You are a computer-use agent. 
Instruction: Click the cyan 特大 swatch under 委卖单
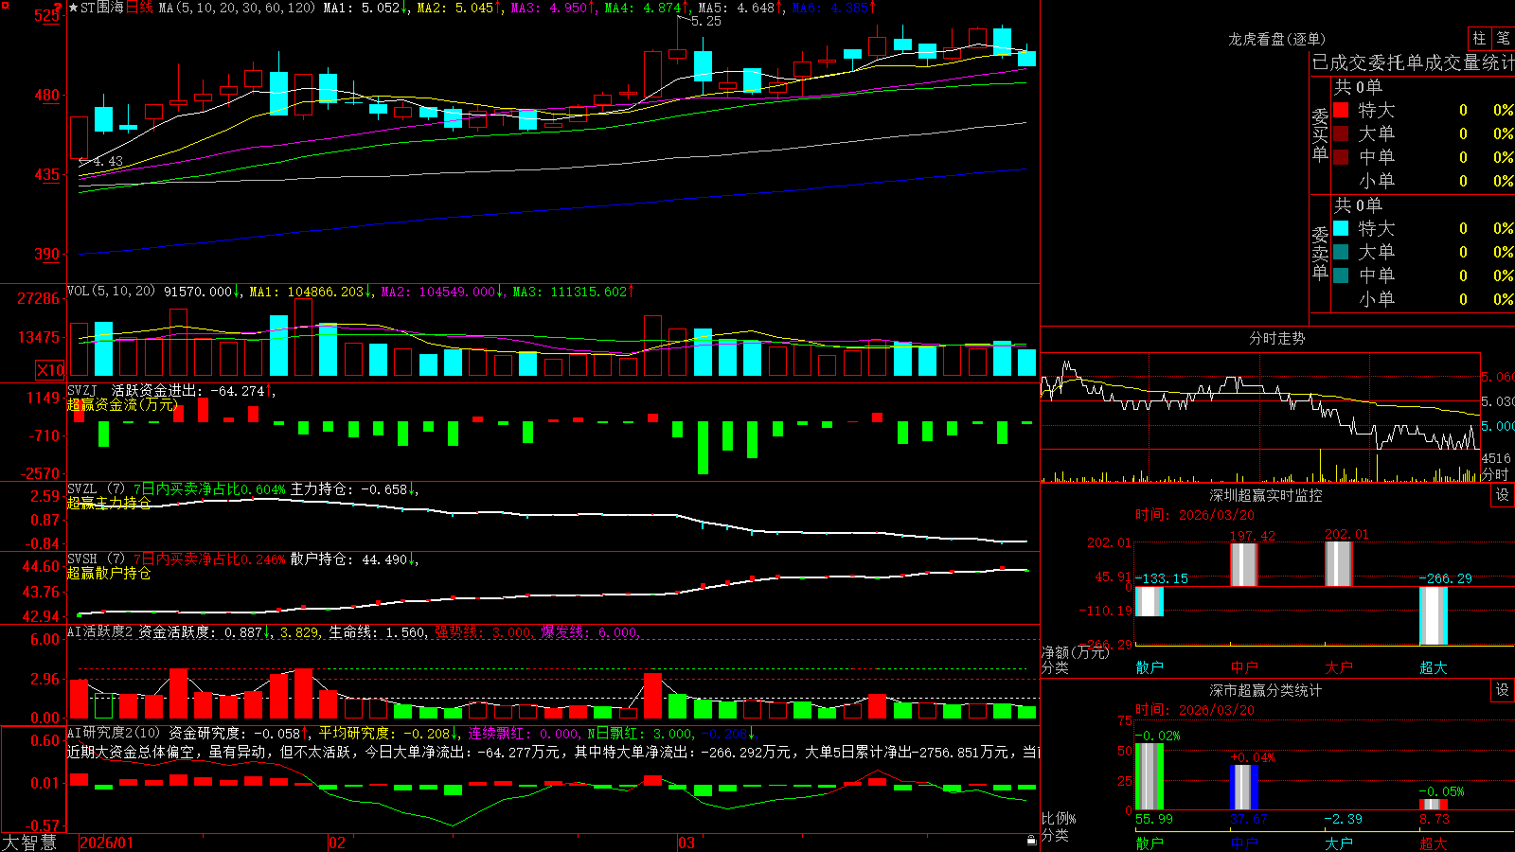click(1341, 228)
